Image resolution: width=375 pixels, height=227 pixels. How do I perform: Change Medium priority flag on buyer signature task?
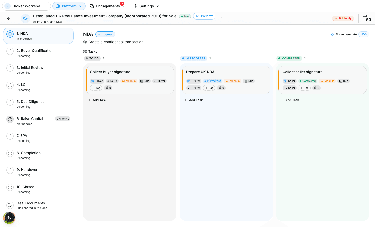pyautogui.click(x=129, y=81)
